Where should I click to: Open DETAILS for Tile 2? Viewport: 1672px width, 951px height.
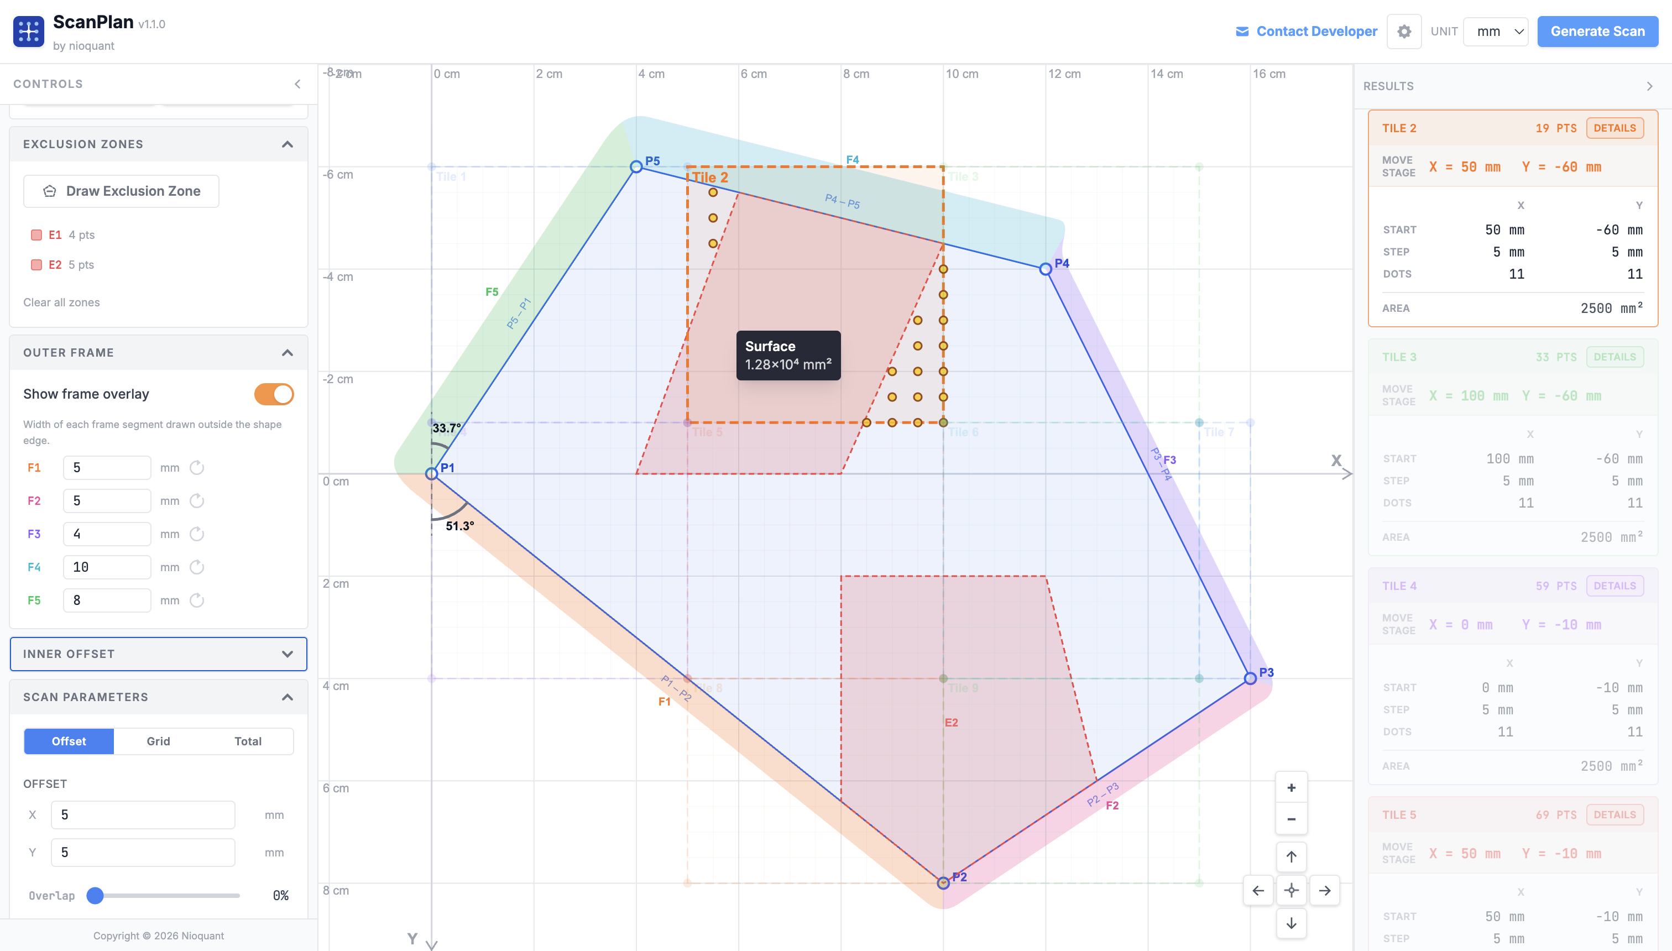pos(1614,128)
